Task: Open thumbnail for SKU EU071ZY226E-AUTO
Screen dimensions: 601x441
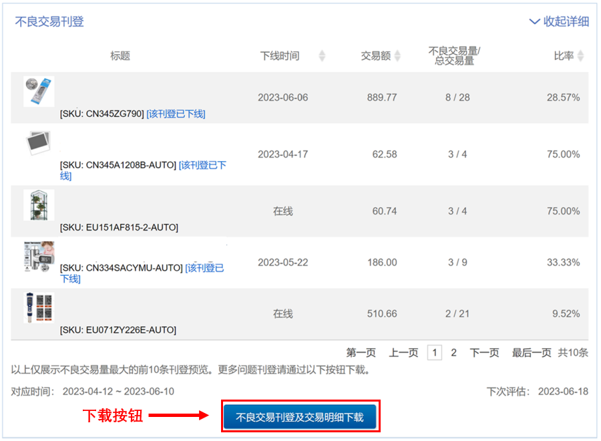Action: pos(39,307)
